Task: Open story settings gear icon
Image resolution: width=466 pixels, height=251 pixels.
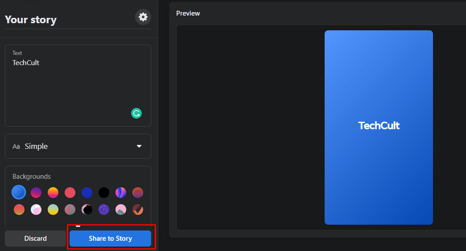Action: click(x=143, y=17)
